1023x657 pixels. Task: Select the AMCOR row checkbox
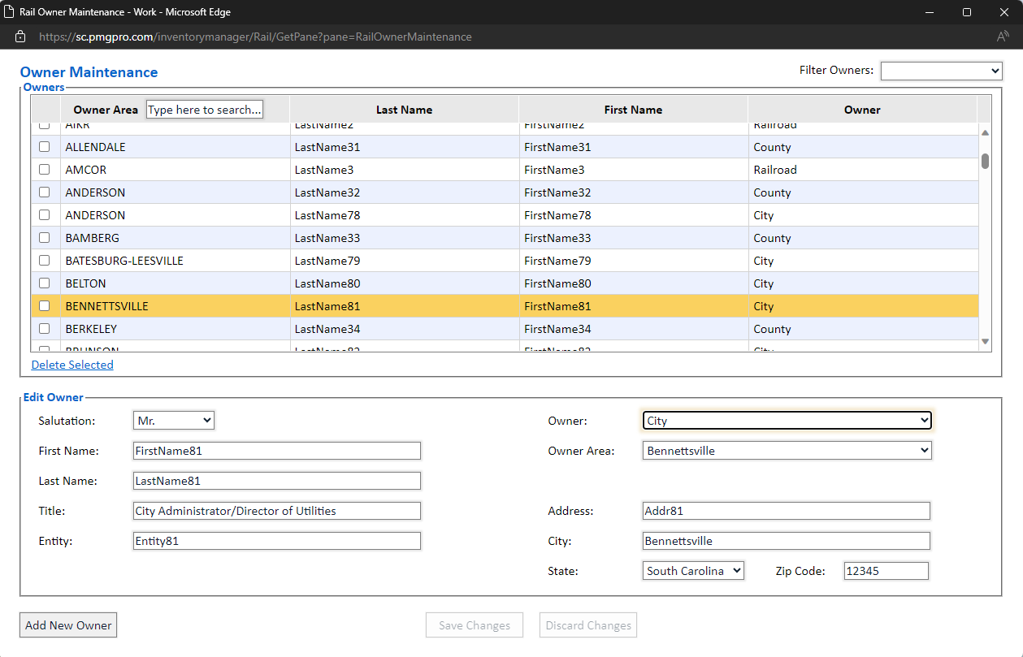click(x=45, y=170)
